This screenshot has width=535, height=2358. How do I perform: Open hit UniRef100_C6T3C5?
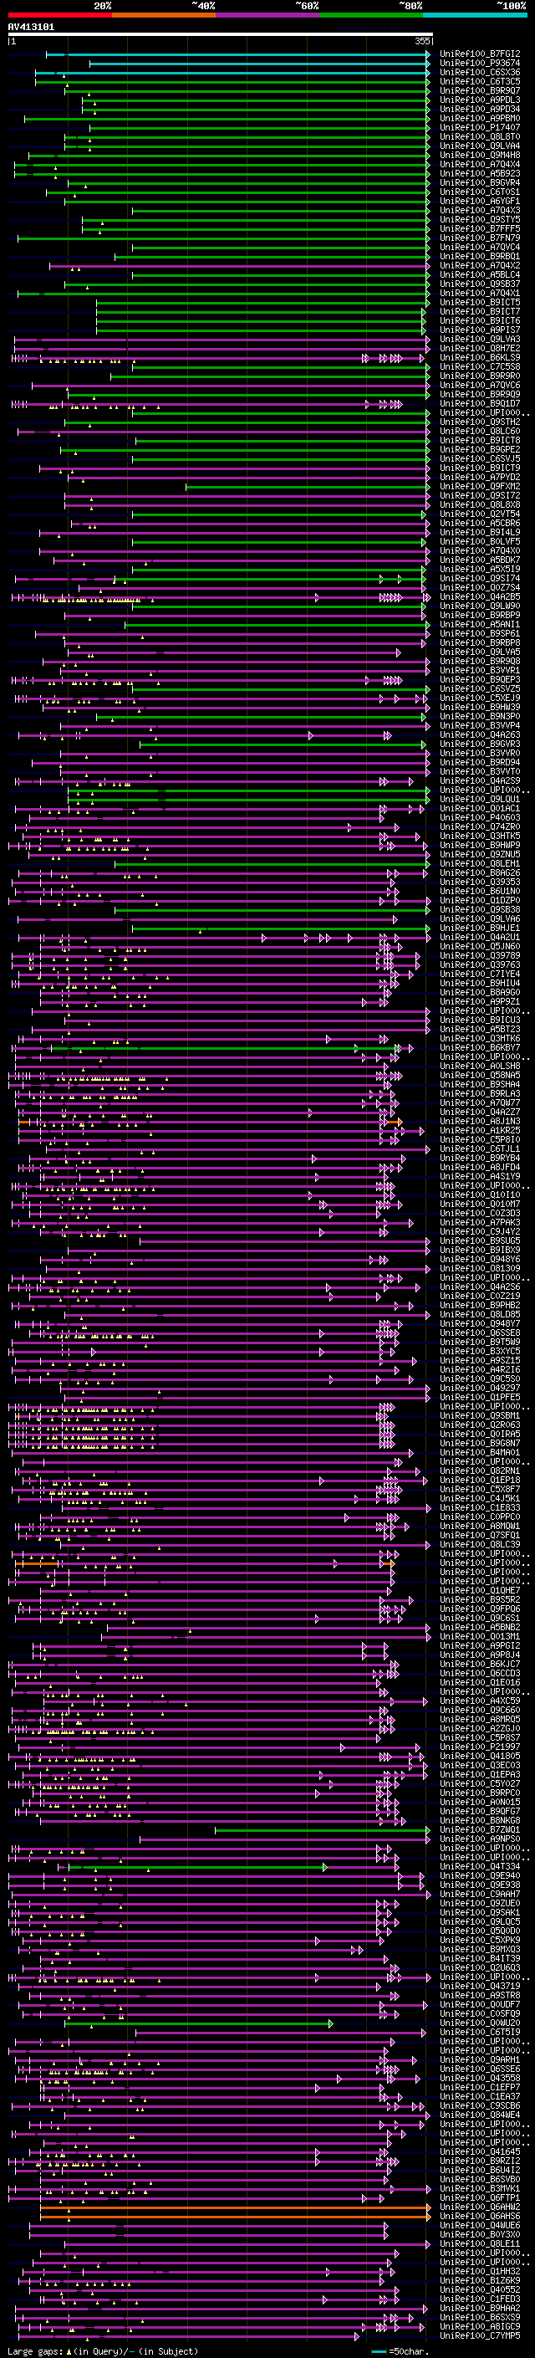pyautogui.click(x=480, y=81)
